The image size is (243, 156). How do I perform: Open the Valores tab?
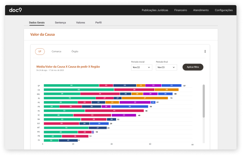point(80,23)
